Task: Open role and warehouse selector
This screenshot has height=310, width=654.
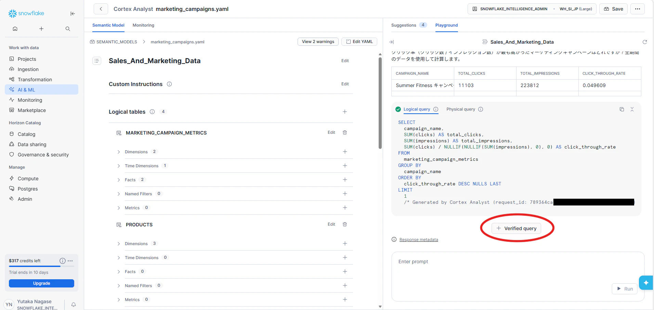Action: click(x=532, y=9)
